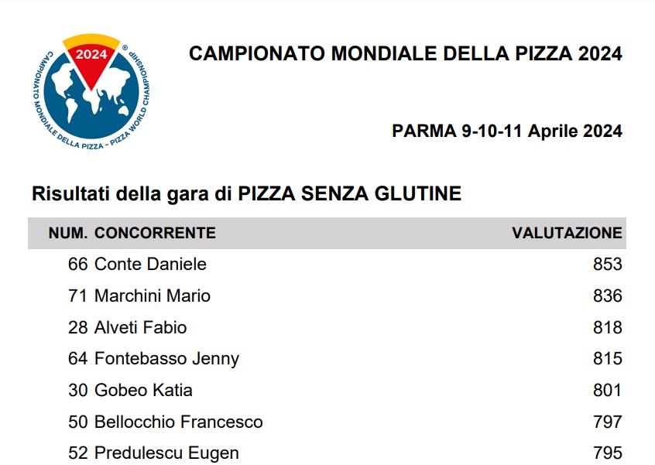
Task: Click Predulescu Eugen's name
Action: point(166,453)
